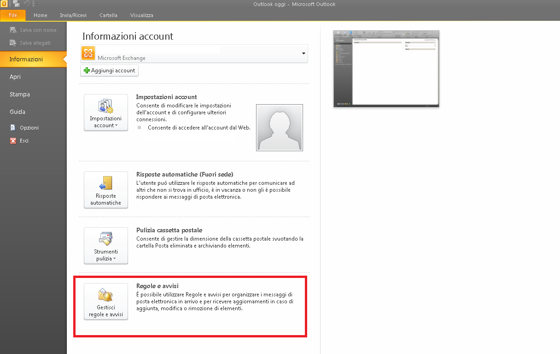This screenshot has width=560, height=354.
Task: Click the Send/Receive all folders quick access icon
Action: 17,4
